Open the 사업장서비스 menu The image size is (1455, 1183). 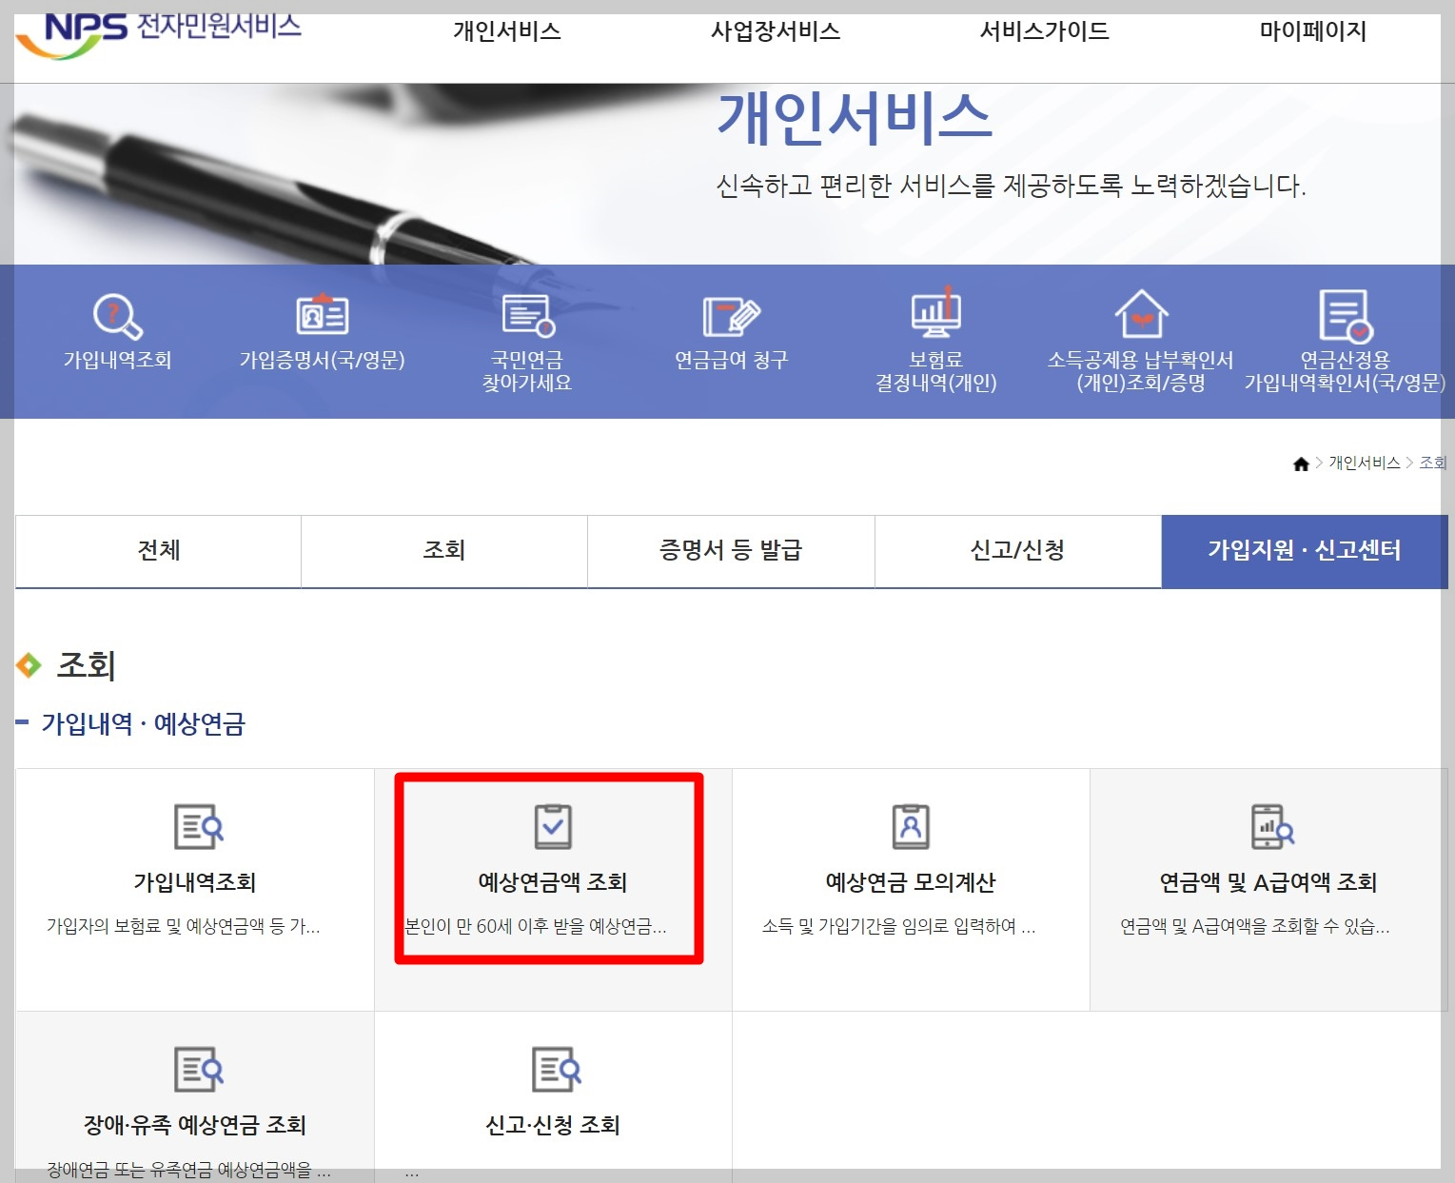tap(776, 30)
